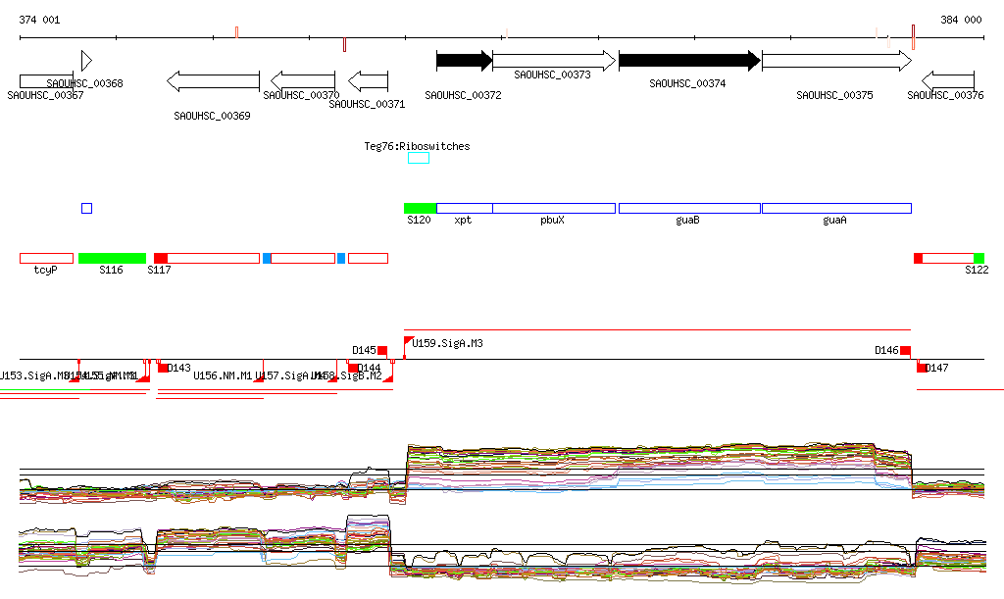Screen dimensions: 1004x599
Task: Click the pbuX gene segment
Action: point(554,208)
